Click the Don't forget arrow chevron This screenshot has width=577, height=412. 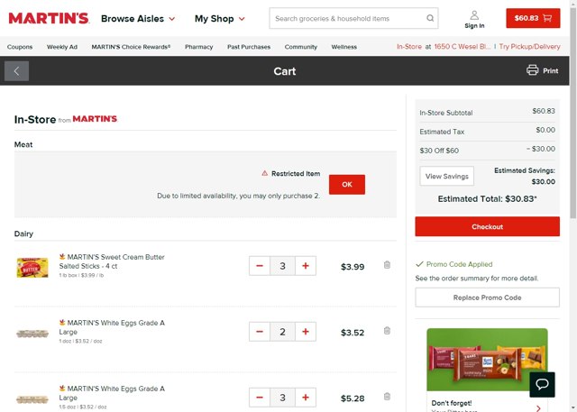tap(538, 408)
